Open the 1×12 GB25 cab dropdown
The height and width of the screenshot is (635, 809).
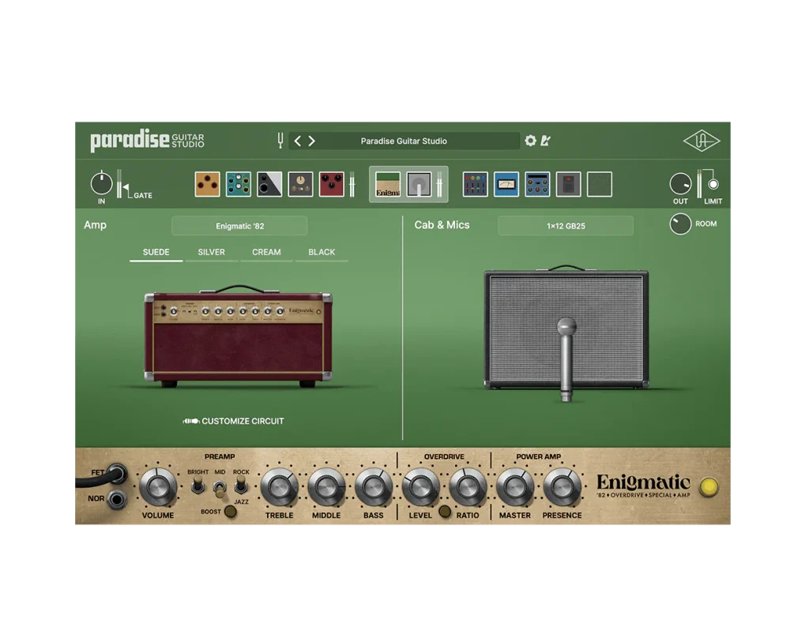pyautogui.click(x=566, y=226)
